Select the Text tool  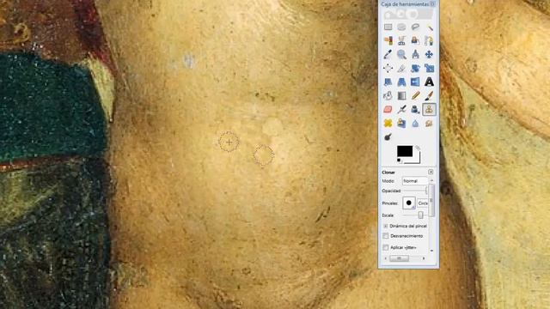(429, 82)
